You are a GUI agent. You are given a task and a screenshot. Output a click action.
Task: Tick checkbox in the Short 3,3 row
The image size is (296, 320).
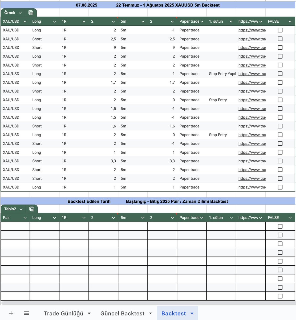coord(280,161)
